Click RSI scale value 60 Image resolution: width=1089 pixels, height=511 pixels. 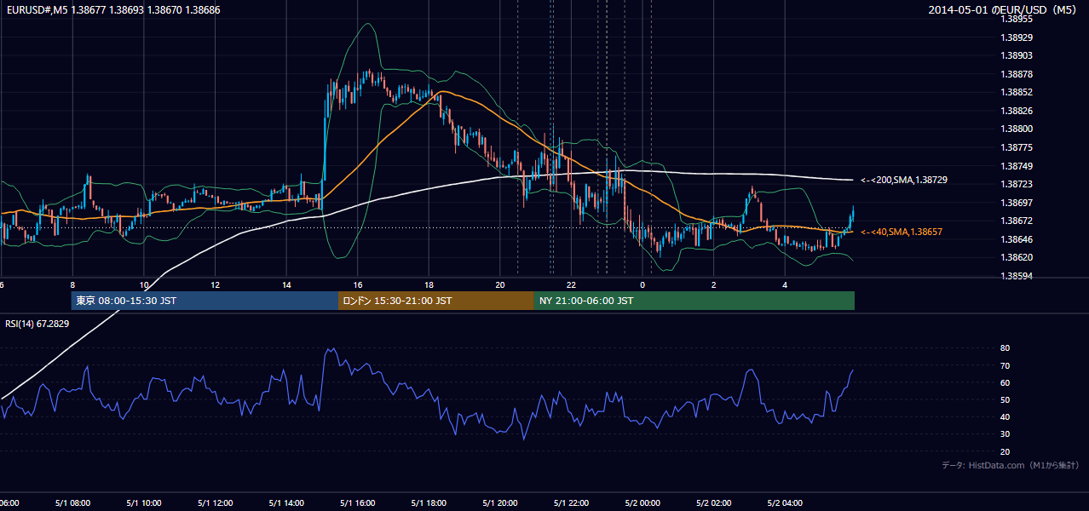pos(1005,382)
